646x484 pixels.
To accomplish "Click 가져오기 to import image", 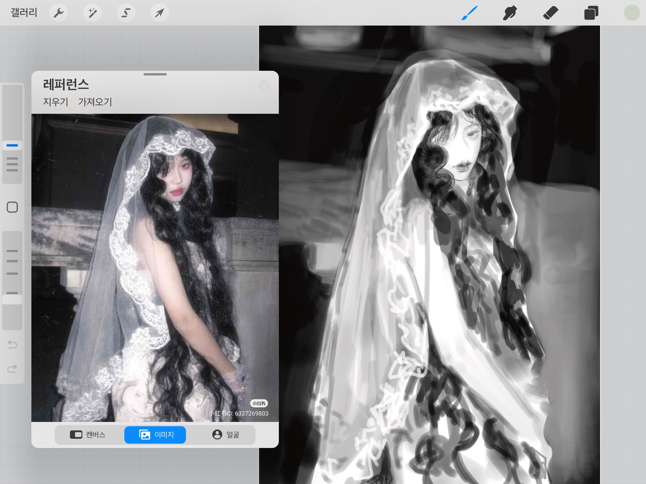I will [x=95, y=102].
